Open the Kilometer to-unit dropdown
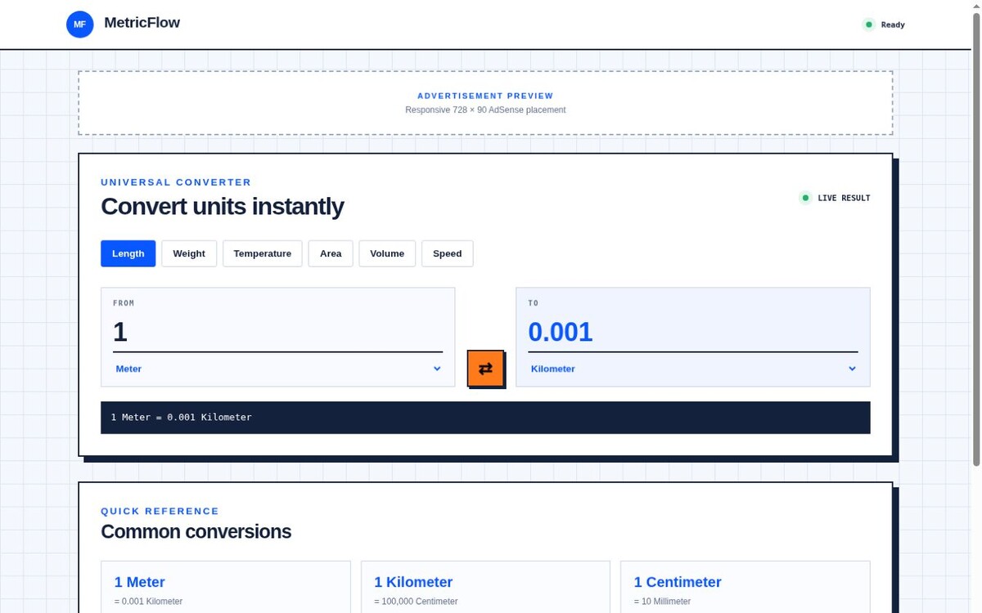 (693, 369)
